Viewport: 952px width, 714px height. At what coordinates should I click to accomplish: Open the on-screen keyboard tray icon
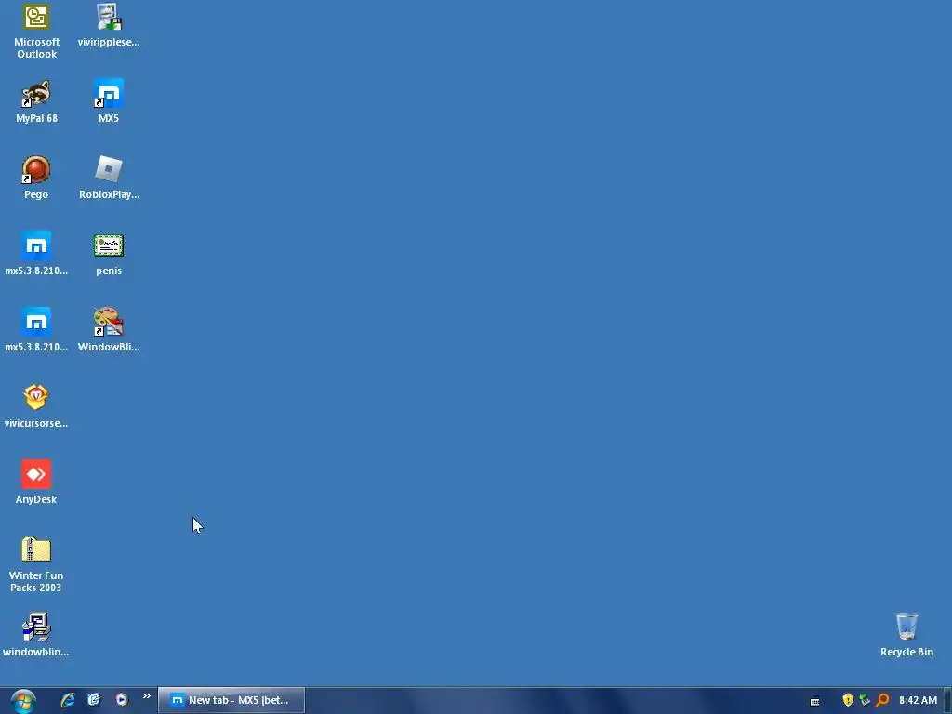click(814, 701)
